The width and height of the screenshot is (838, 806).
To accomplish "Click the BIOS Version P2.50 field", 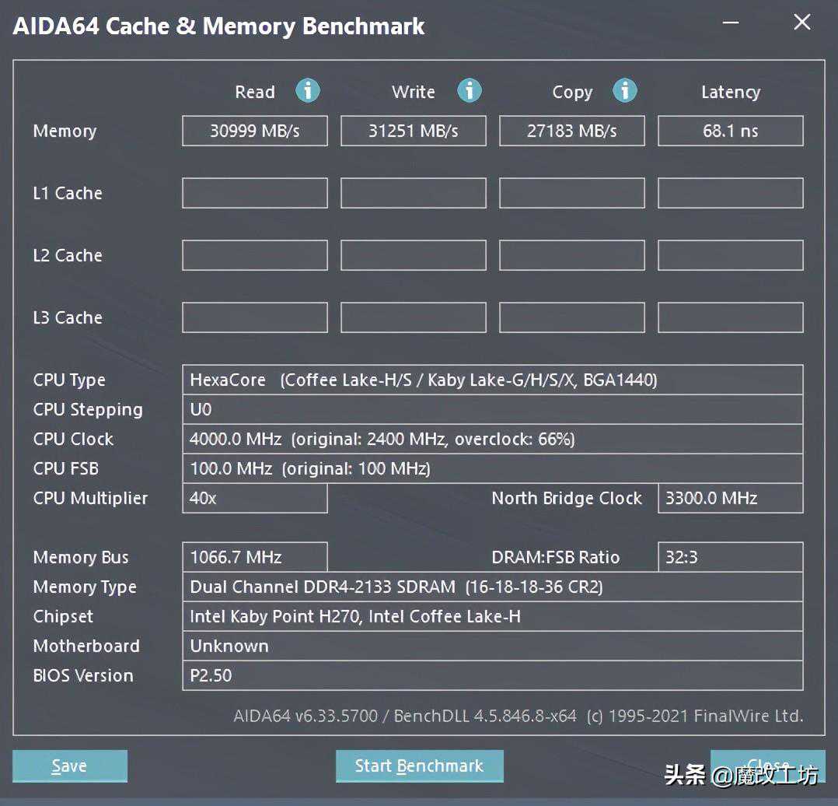I will [492, 675].
